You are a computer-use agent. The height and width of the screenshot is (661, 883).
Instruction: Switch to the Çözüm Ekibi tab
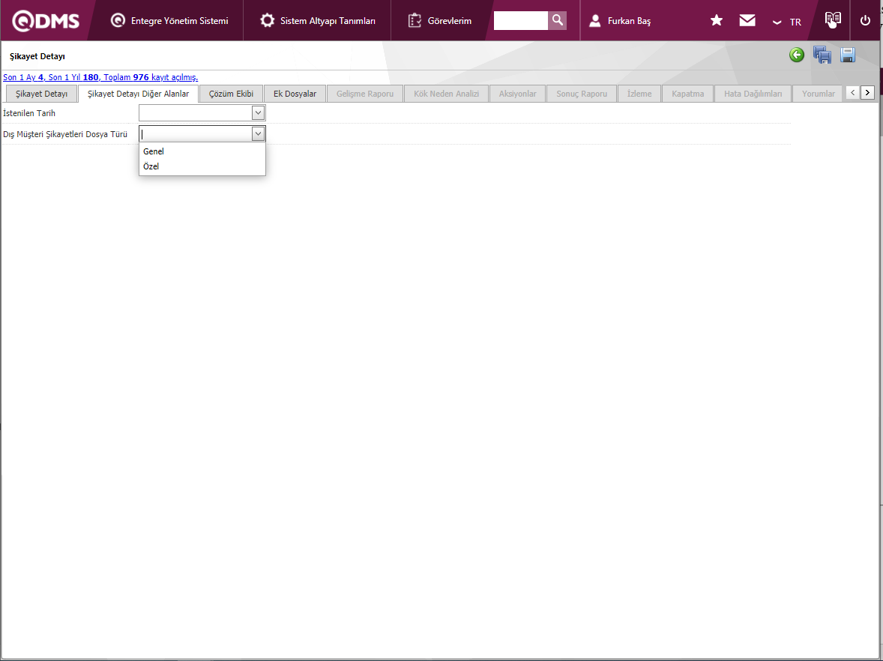click(x=231, y=94)
